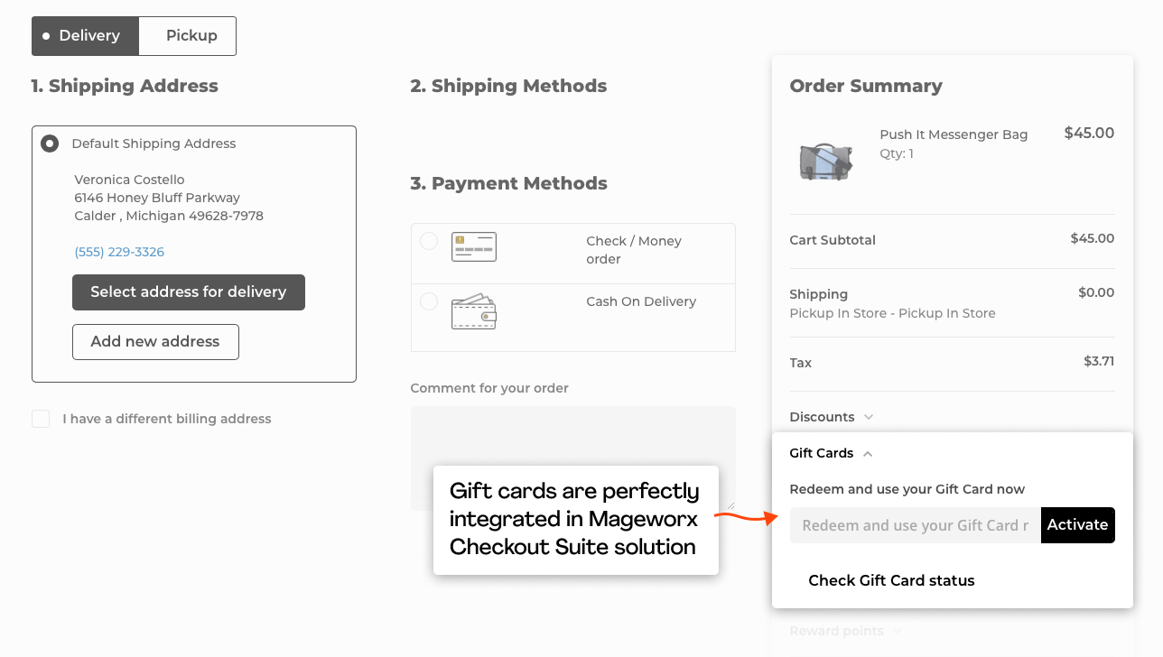Click Add new address button

click(x=155, y=342)
